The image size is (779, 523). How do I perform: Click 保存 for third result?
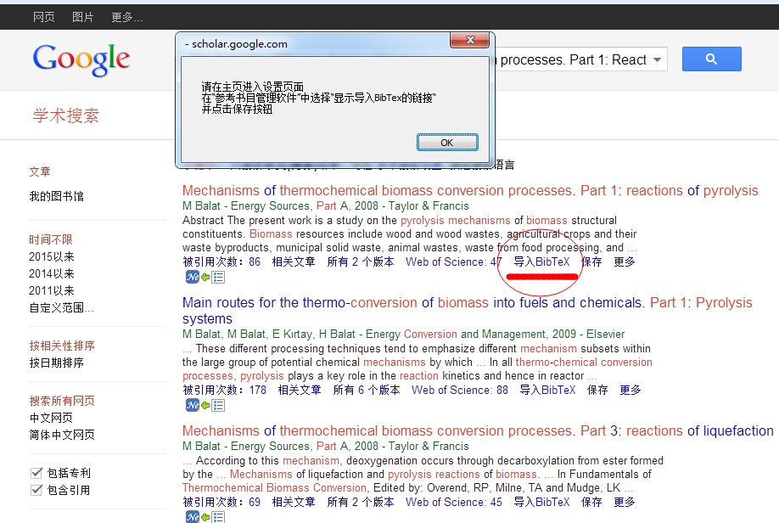[591, 502]
